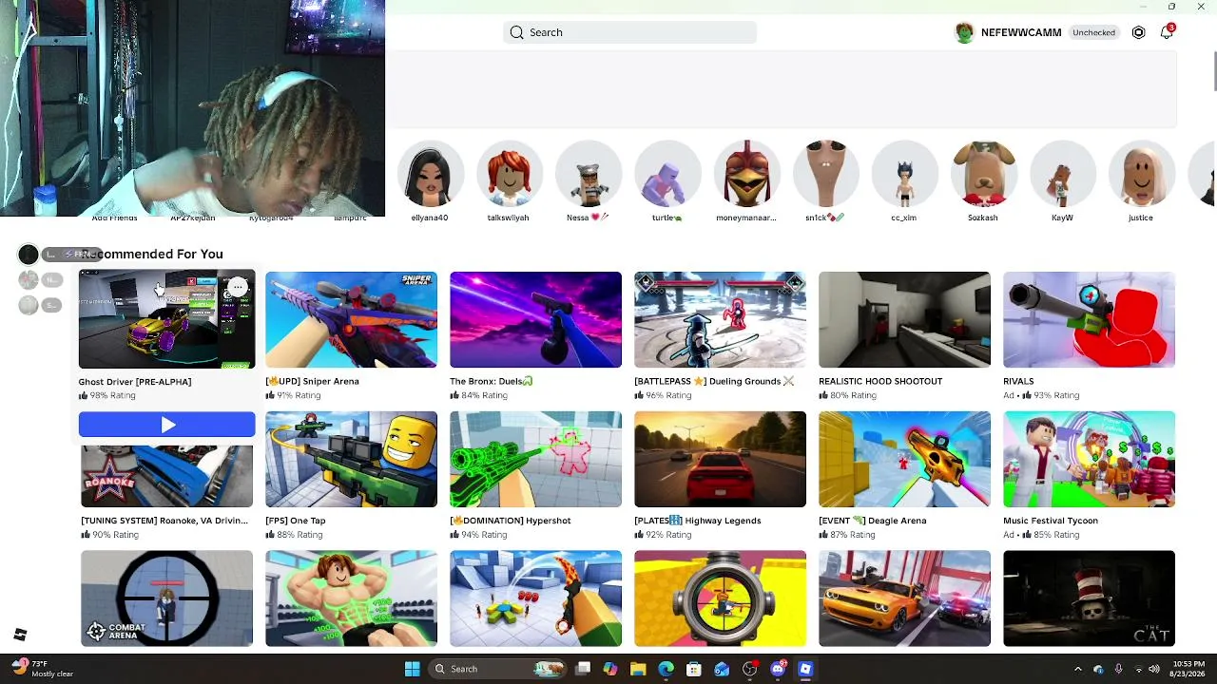Click the Unchecked status badge
The height and width of the screenshot is (684, 1217).
point(1093,32)
